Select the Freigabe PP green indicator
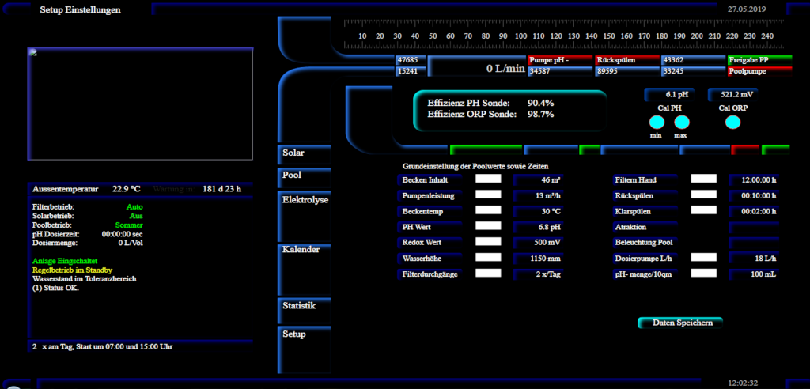Screen dimensions: 810x389 759,60
